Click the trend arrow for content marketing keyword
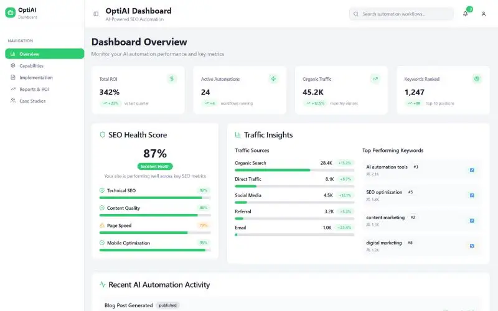The image size is (498, 311). (472, 221)
